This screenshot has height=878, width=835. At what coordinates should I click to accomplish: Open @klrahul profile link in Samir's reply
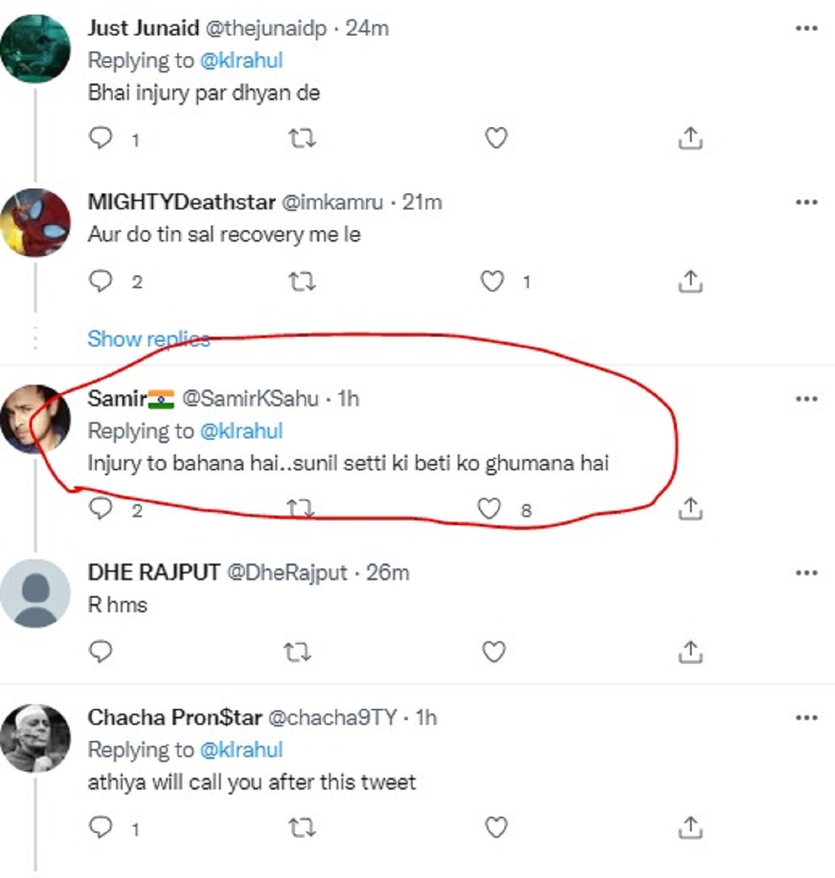241,431
